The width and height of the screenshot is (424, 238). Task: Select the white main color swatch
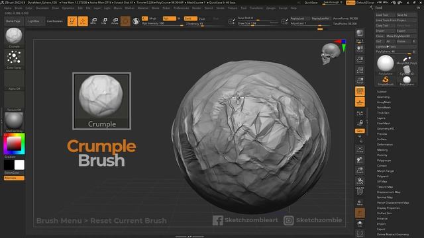coord(19,165)
